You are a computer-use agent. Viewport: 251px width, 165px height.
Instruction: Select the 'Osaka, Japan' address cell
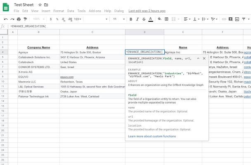[92, 92]
